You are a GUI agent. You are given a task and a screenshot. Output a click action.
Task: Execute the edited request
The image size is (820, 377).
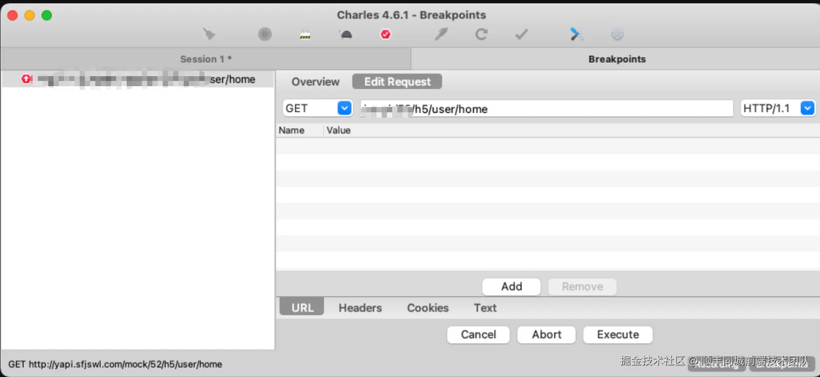[618, 334]
